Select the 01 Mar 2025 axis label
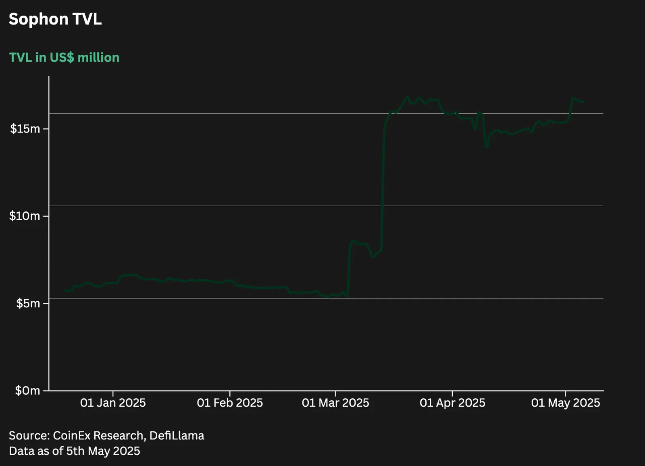The height and width of the screenshot is (466, 645). coord(335,403)
